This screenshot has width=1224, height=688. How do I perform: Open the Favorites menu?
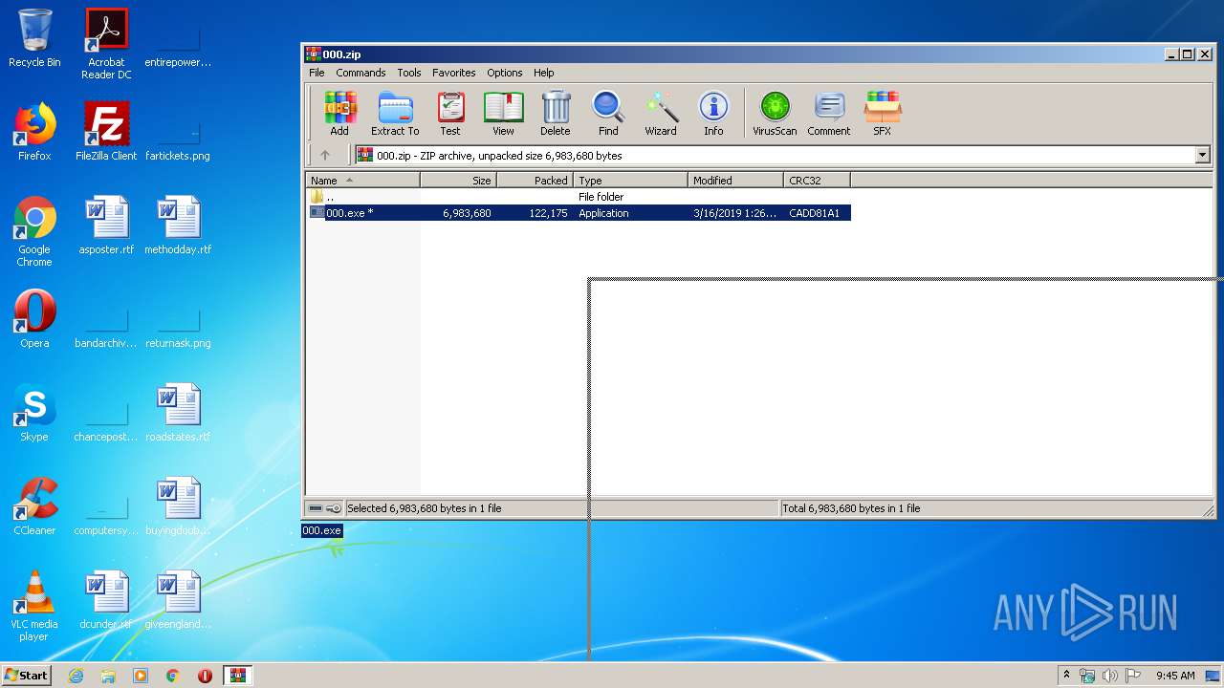(454, 73)
